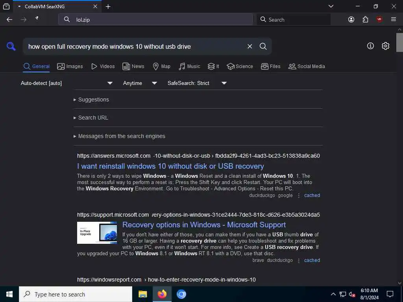403x302 pixels.
Task: Open a new tab with plus
Action: click(x=108, y=7)
